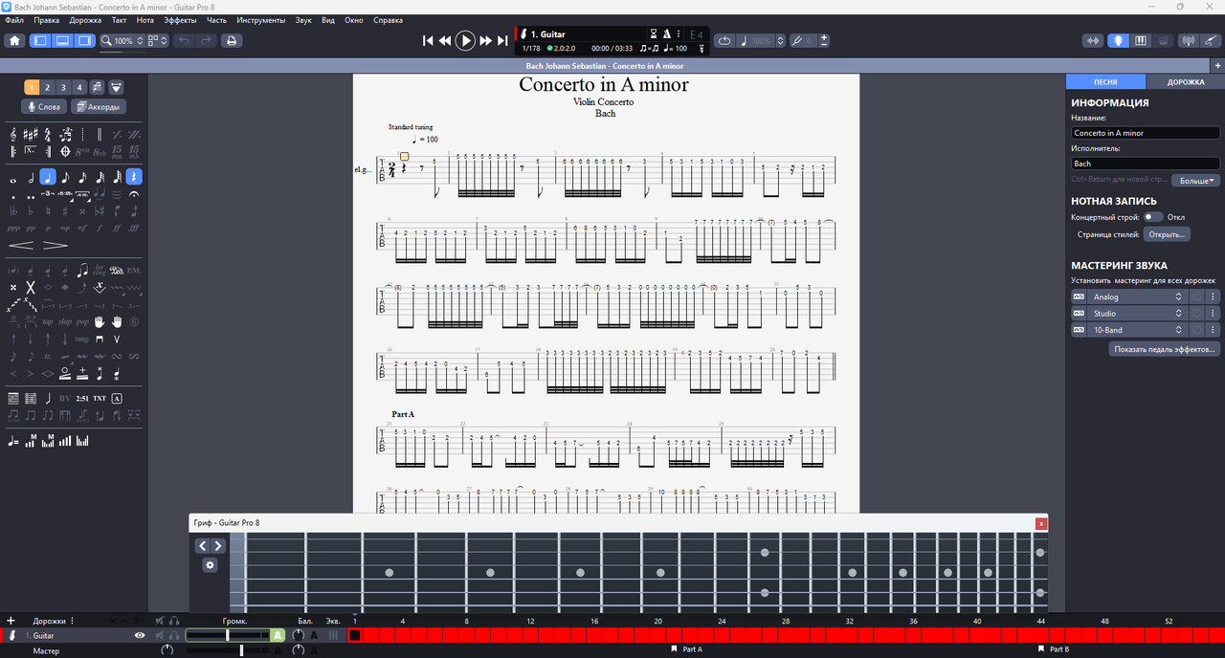The width and height of the screenshot is (1225, 658).
Task: Open the Инструменты menu
Action: pyautogui.click(x=260, y=20)
